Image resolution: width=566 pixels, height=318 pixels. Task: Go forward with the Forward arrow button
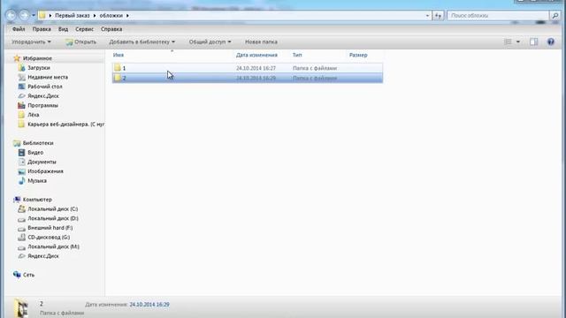point(24,15)
